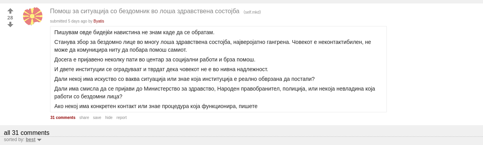
Task: Open the Macedonian flag post thumbnail
Action: point(32,16)
